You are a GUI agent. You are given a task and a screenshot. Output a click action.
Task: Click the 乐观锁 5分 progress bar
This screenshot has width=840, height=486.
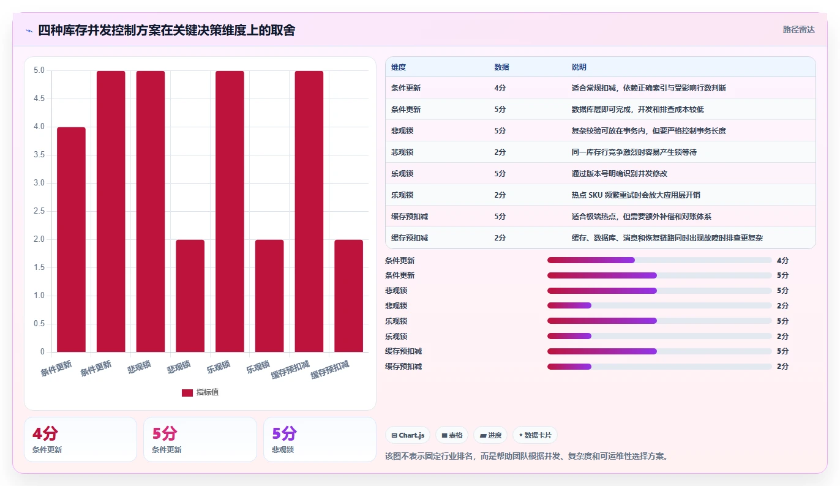tap(659, 321)
